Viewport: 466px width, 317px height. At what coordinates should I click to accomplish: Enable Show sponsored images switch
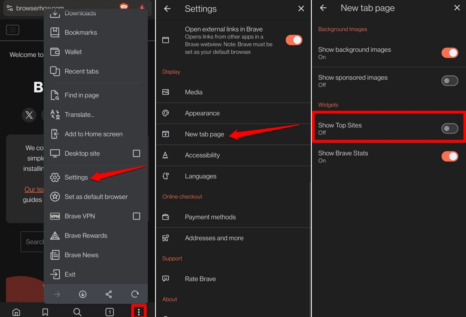pyautogui.click(x=450, y=81)
